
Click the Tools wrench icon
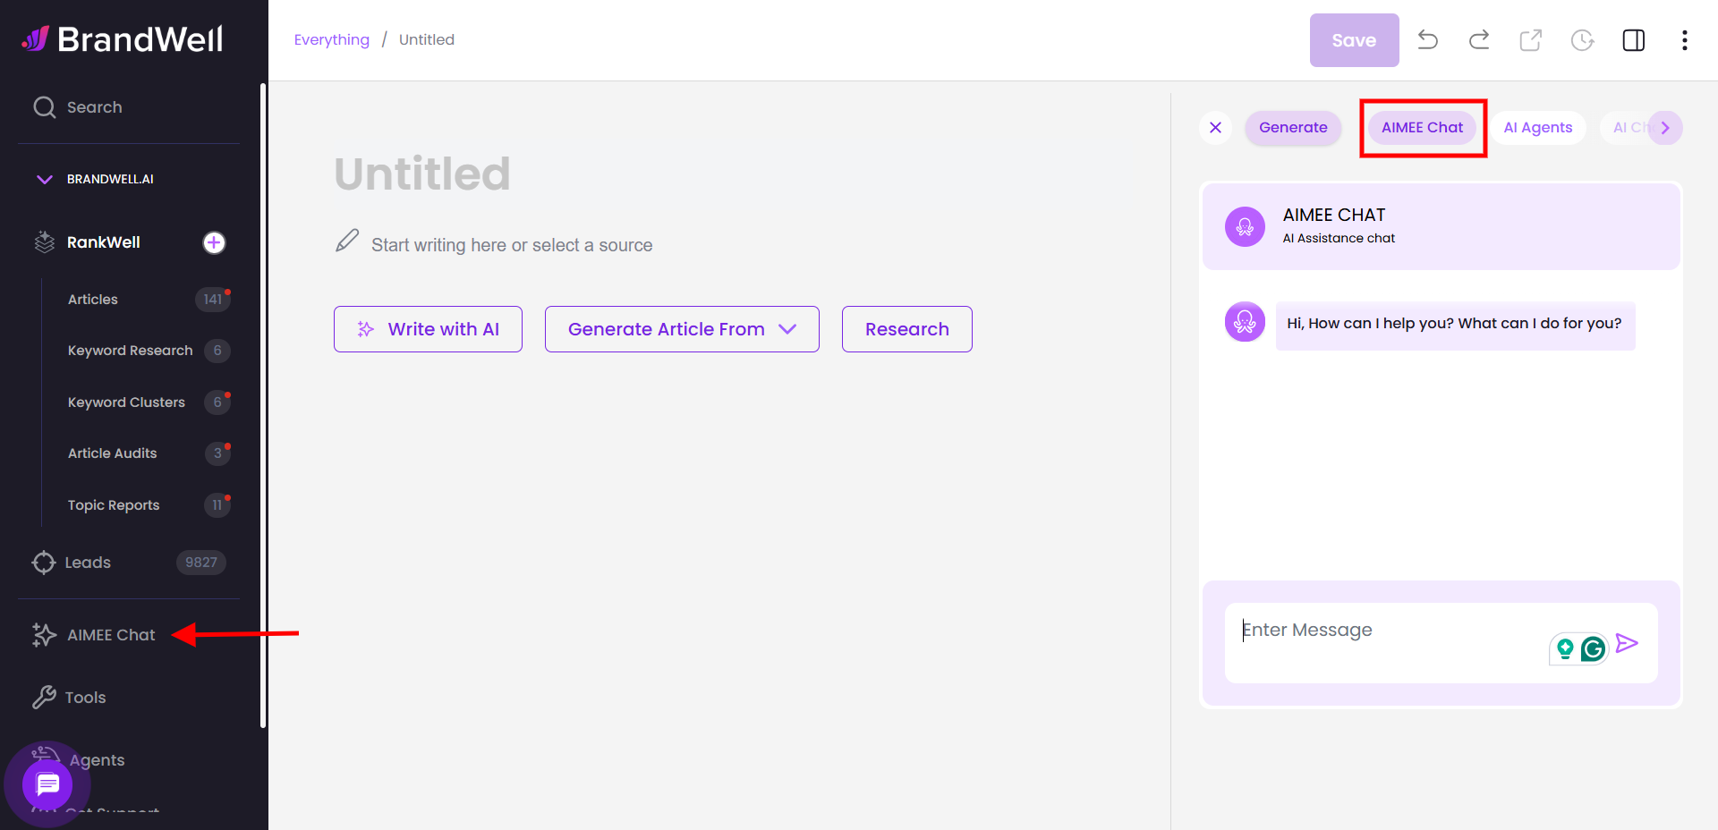tap(43, 698)
